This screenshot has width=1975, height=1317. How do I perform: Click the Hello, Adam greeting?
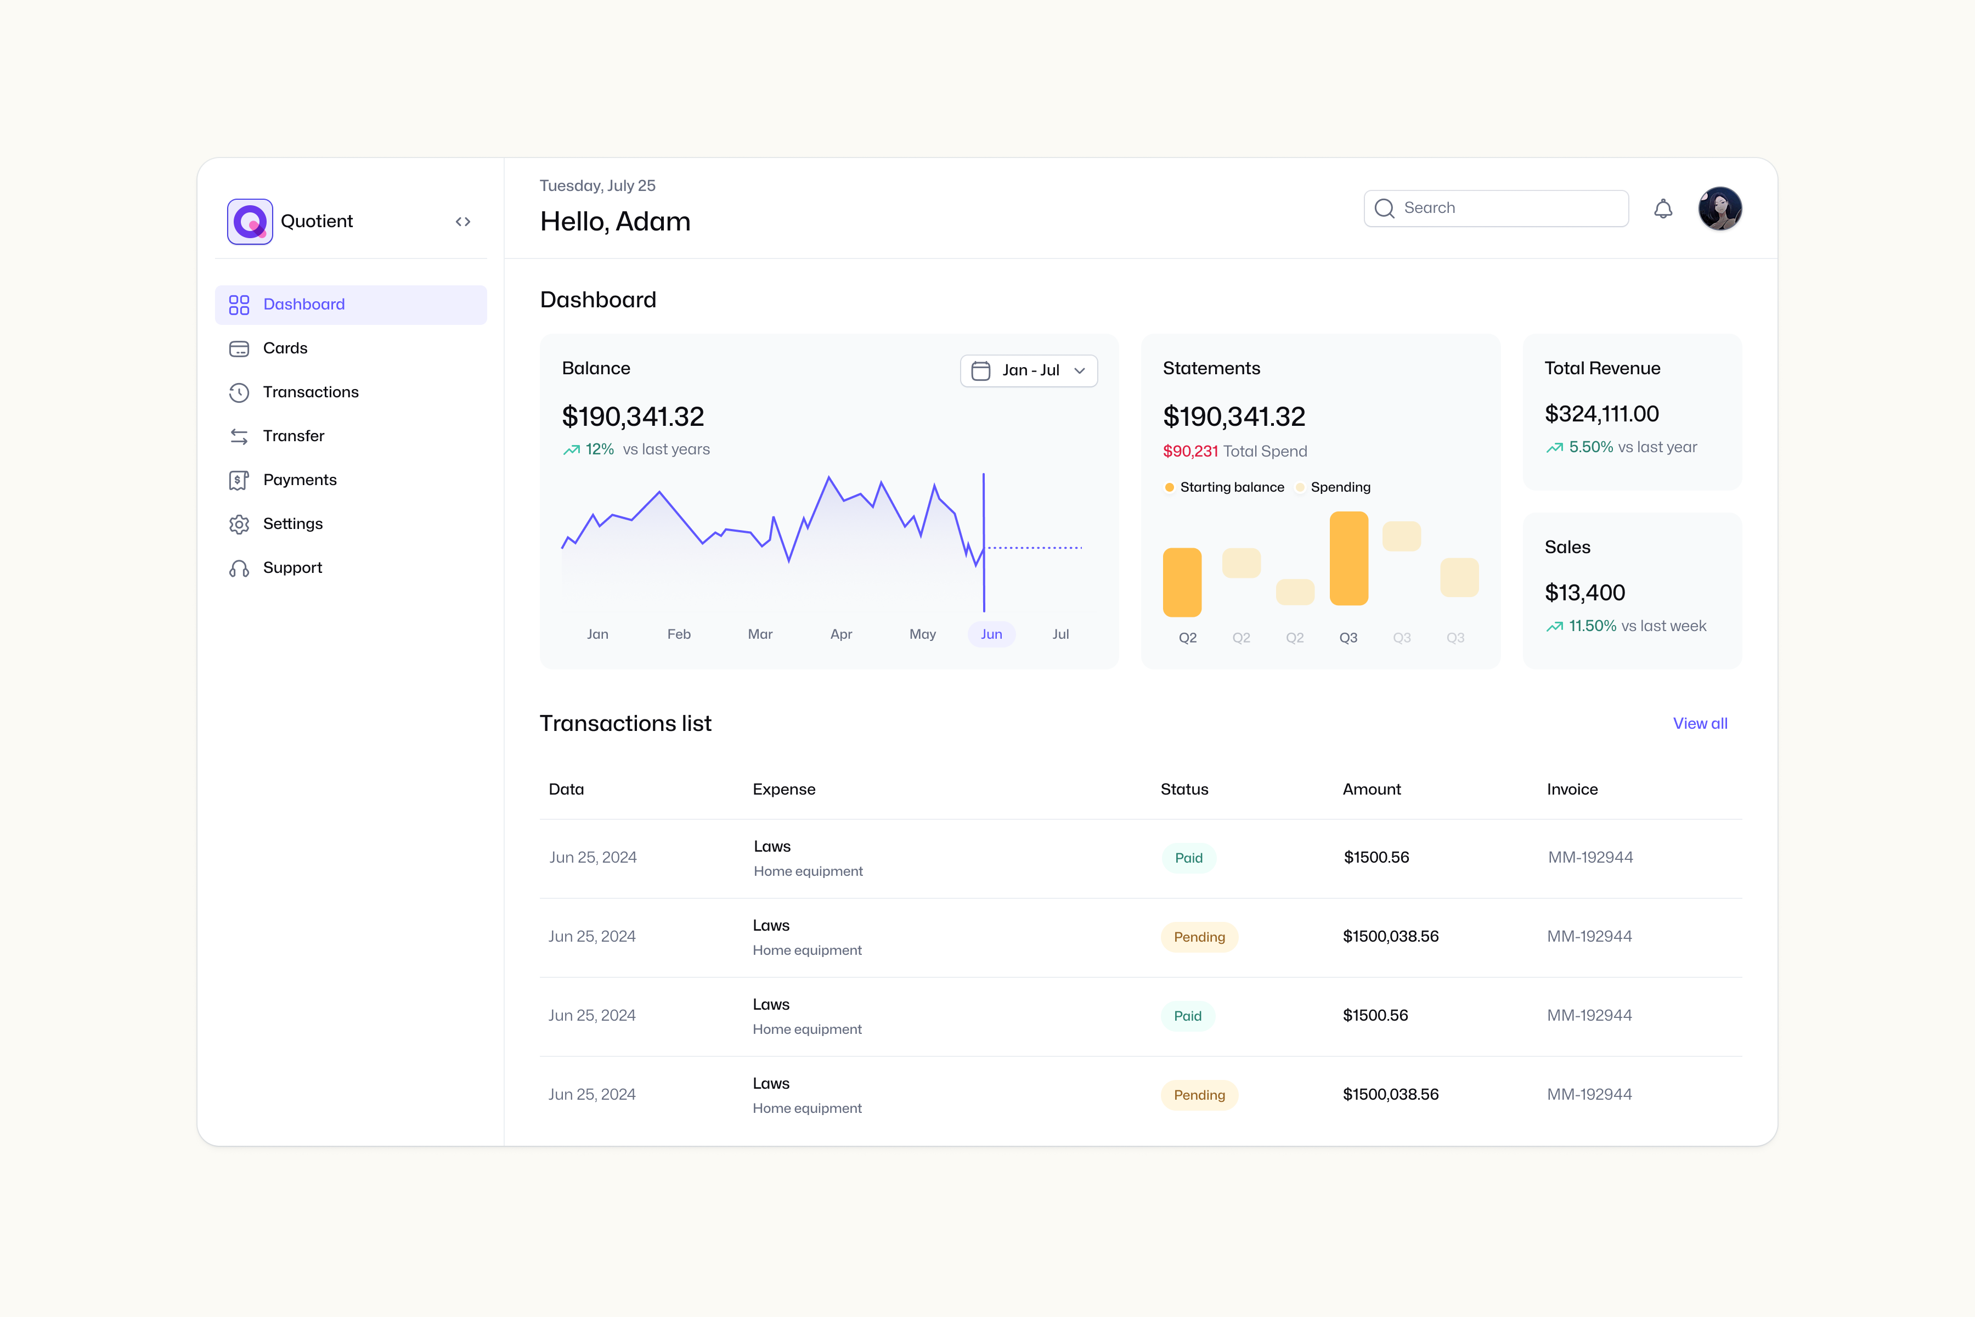pos(614,222)
